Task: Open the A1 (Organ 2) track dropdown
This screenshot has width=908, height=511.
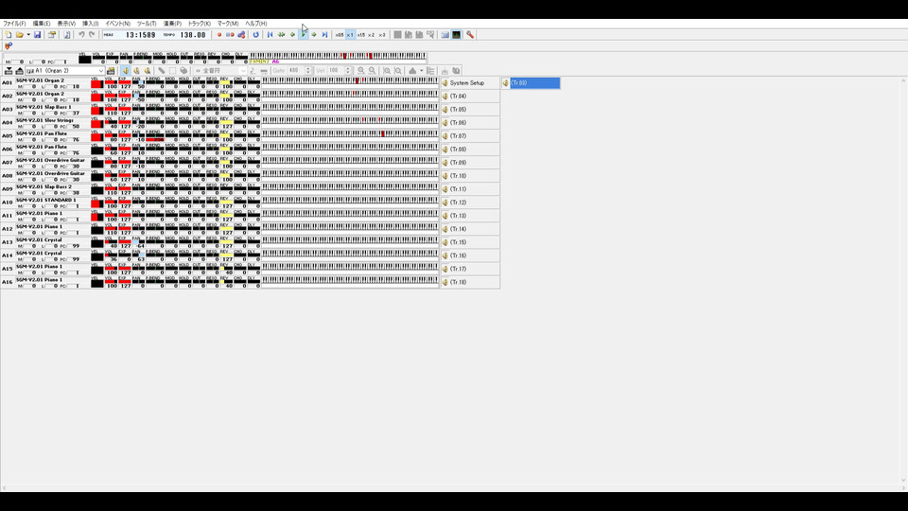Action: point(64,71)
